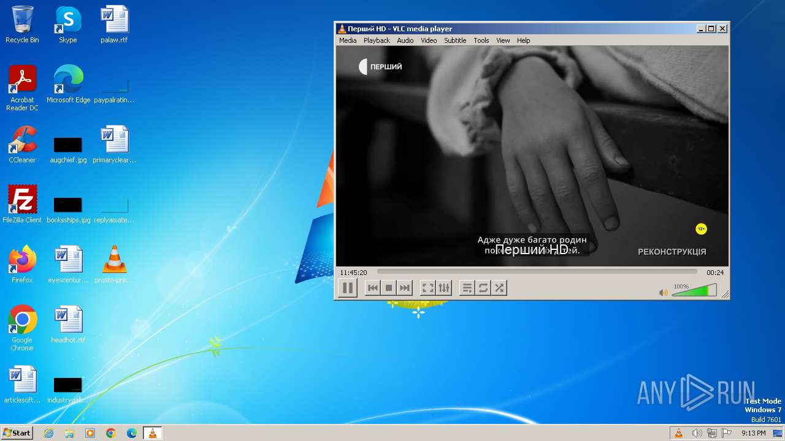Toggle loop mode in VLC

[483, 288]
